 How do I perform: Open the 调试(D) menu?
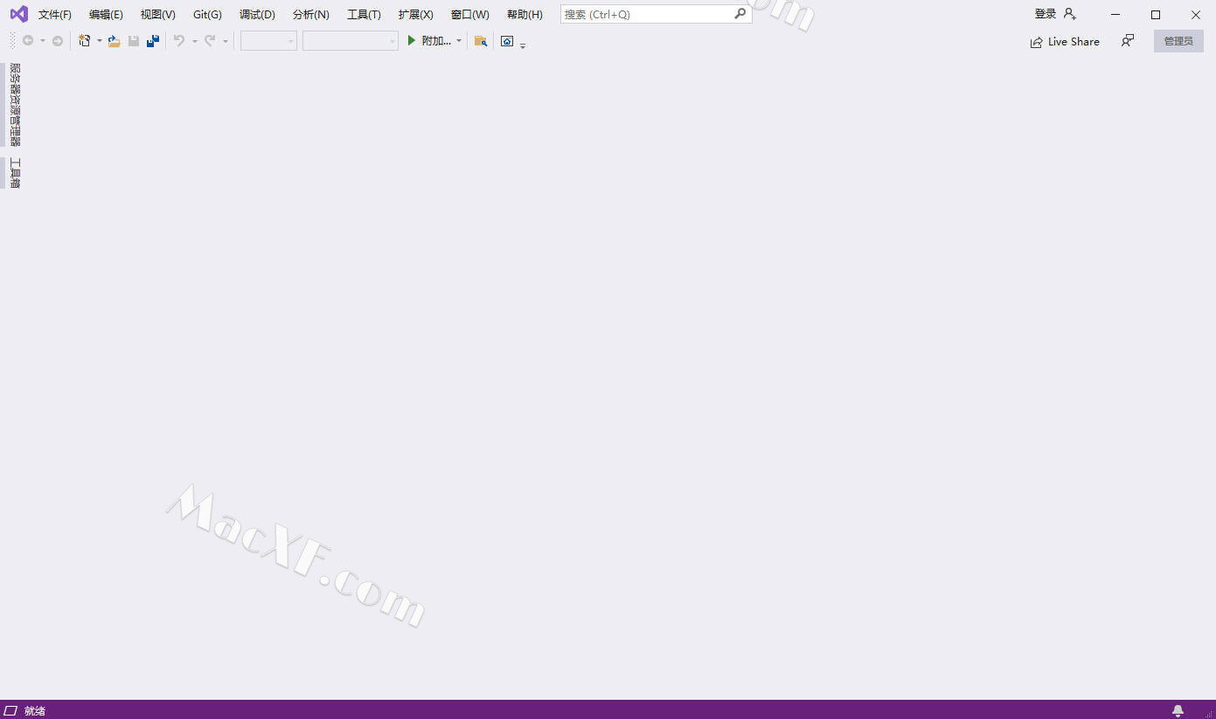[257, 15]
